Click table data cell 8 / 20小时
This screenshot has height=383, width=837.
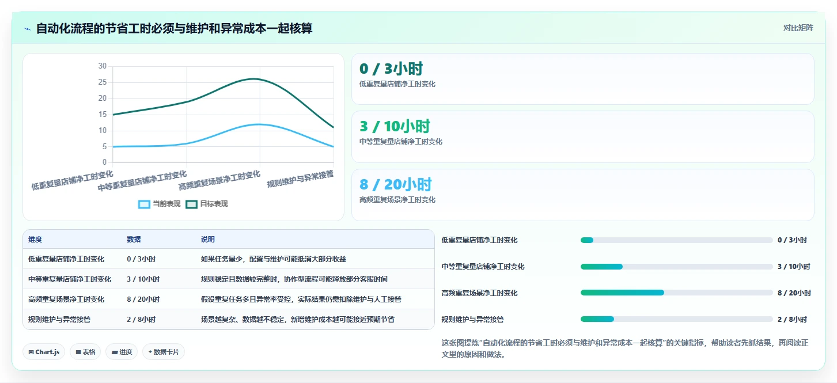click(143, 299)
